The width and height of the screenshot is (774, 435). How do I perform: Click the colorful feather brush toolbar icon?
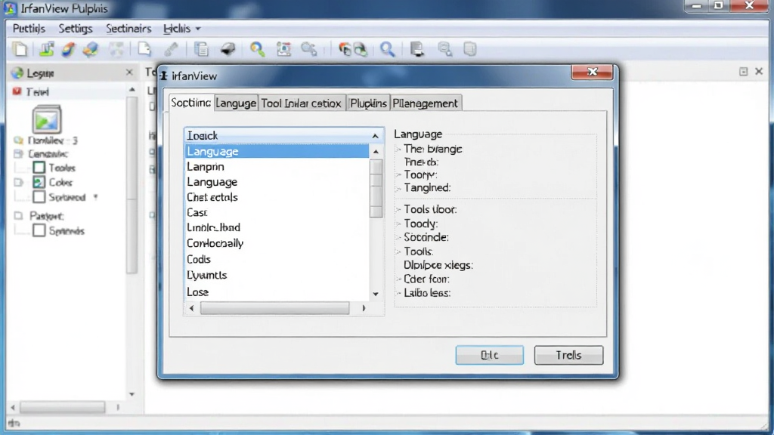pos(68,49)
